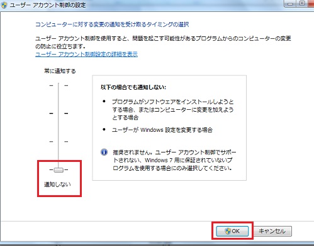
Task: Click the UAC slider thumb at 通知しない
Action: (x=59, y=169)
